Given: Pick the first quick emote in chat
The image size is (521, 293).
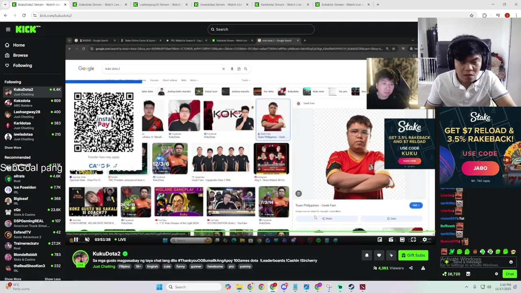Looking at the screenshot, I should (x=444, y=252).
